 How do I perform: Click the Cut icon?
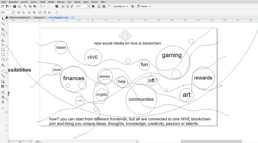pos(25,6)
